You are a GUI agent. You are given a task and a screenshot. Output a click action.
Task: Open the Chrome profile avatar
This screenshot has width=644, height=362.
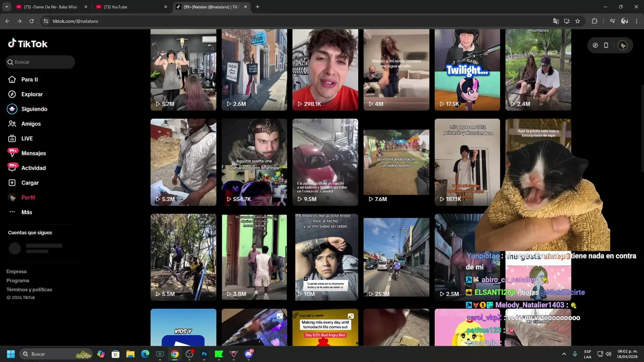tap(624, 21)
